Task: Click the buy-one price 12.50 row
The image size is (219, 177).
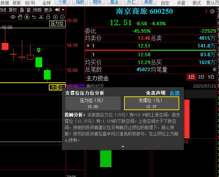Action: point(150,55)
